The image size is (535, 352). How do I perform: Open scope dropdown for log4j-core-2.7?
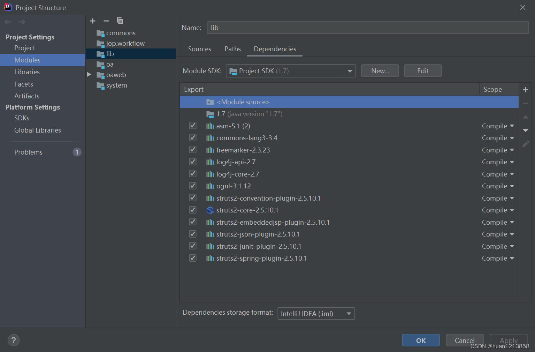pos(498,174)
